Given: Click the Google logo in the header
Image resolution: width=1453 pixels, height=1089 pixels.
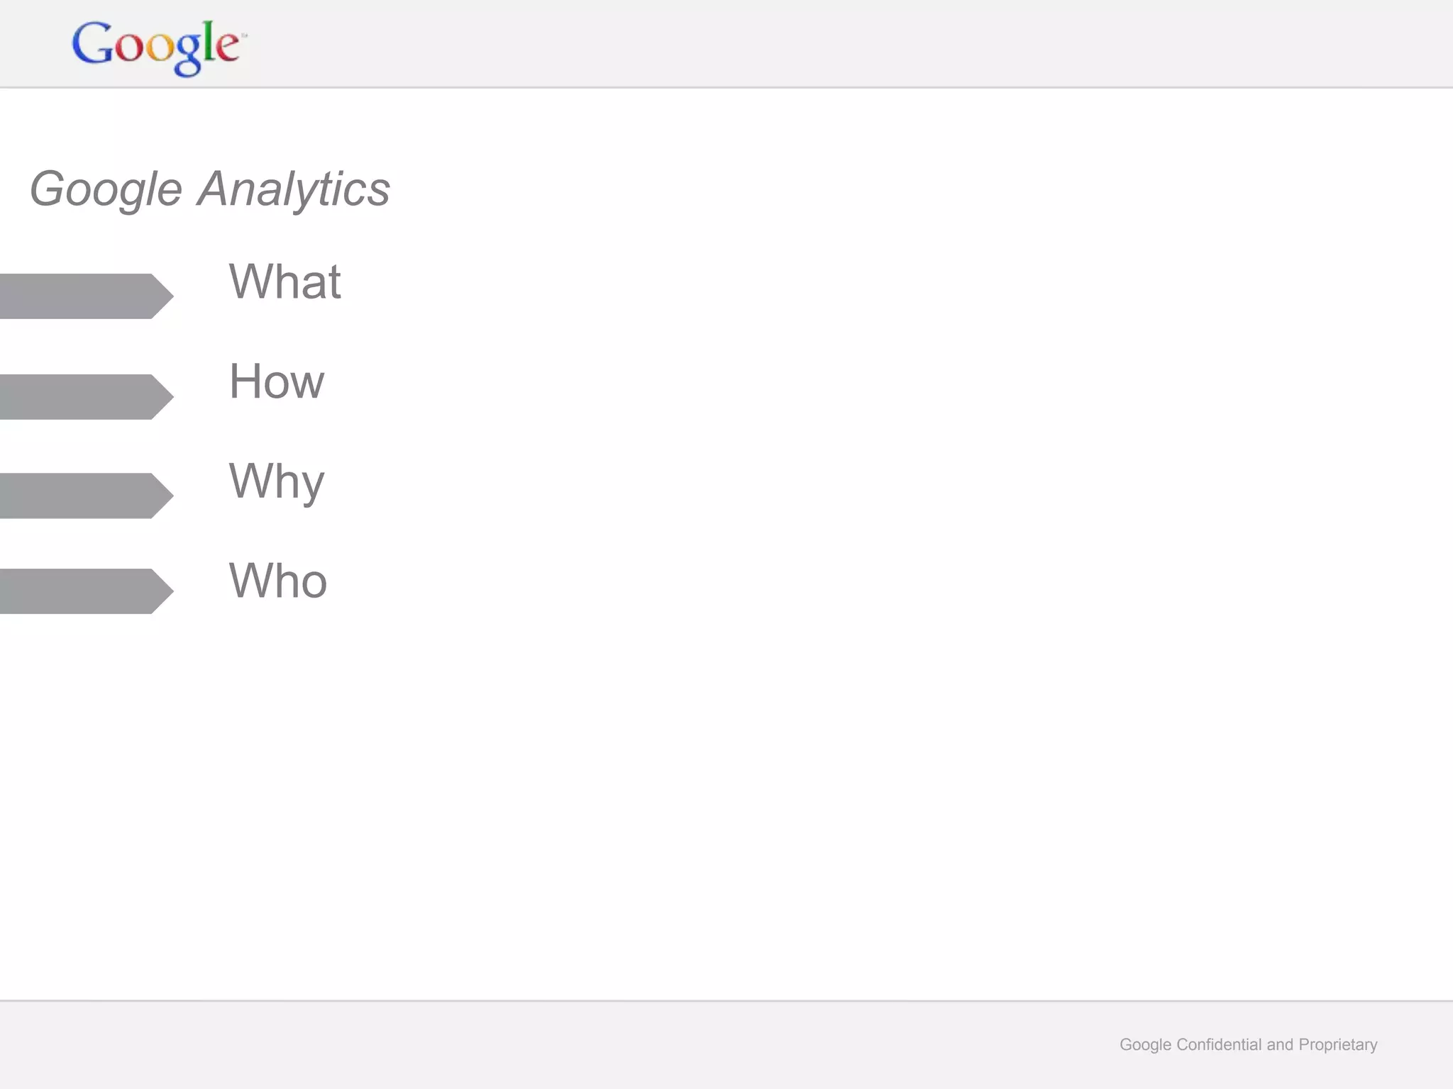Looking at the screenshot, I should [158, 47].
